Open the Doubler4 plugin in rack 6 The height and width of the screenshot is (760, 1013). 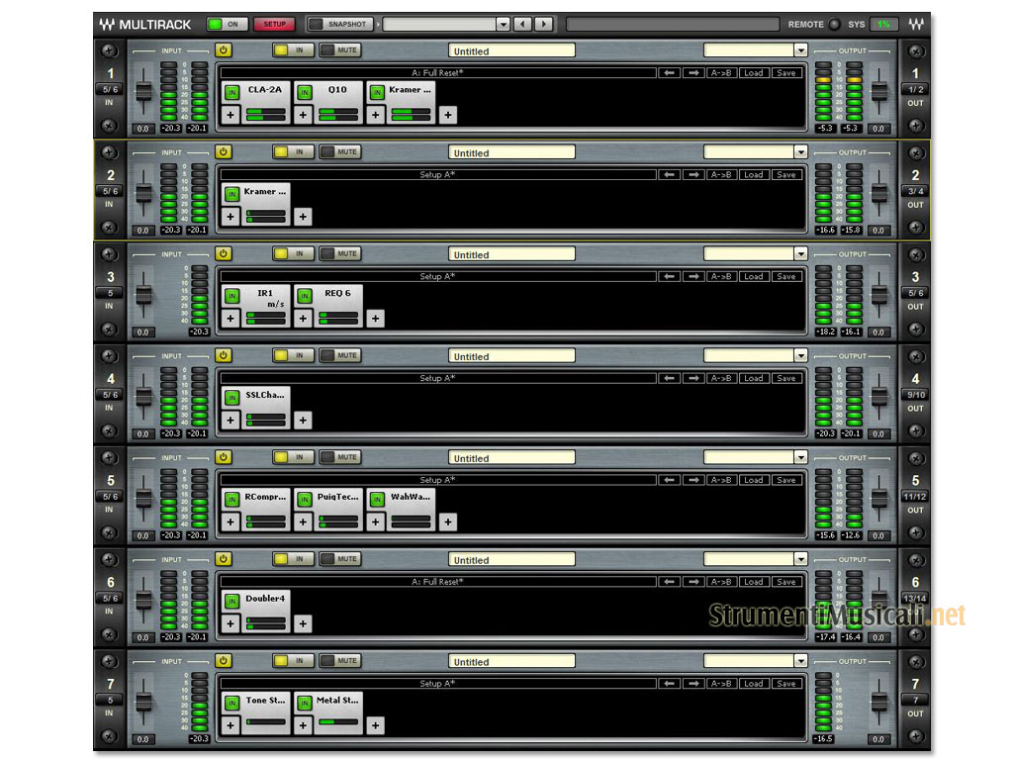tap(265, 599)
